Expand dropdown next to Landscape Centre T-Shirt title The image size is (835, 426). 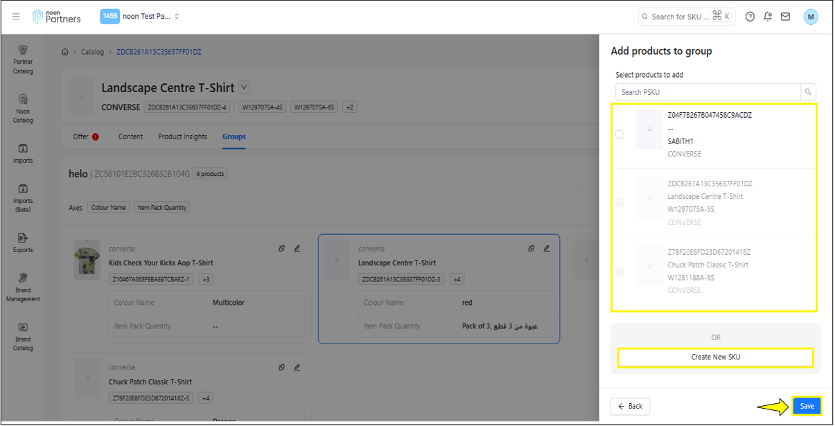(244, 87)
